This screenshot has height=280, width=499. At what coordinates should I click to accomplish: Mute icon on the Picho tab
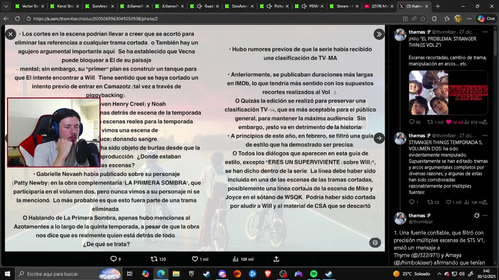click(x=269, y=6)
